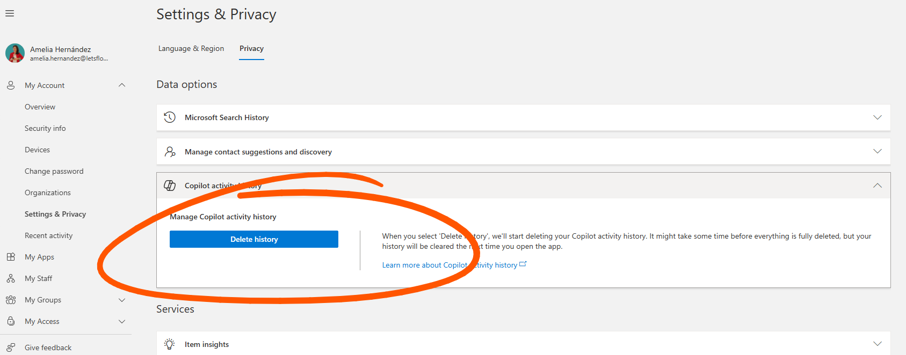Open the Overview page
Screen dimensions: 906x355
pos(40,107)
